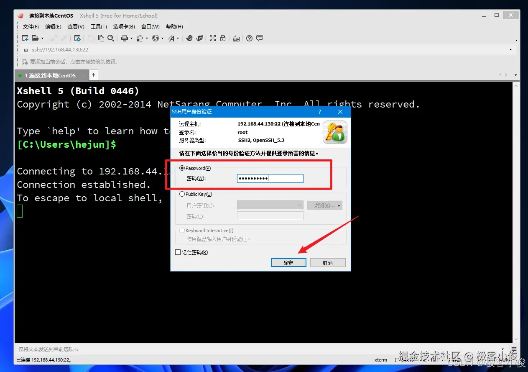Open the 文件(F) menu
This screenshot has width=528, height=372.
31,27
